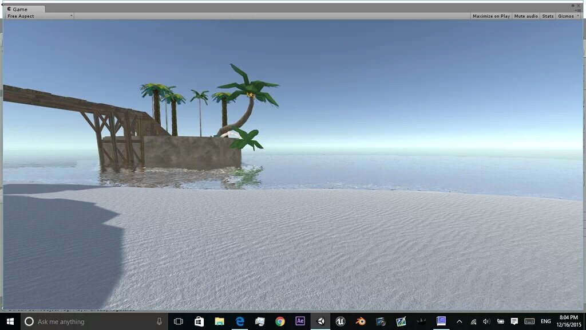Launch Google Chrome from the taskbar
The height and width of the screenshot is (330, 586).
point(280,321)
